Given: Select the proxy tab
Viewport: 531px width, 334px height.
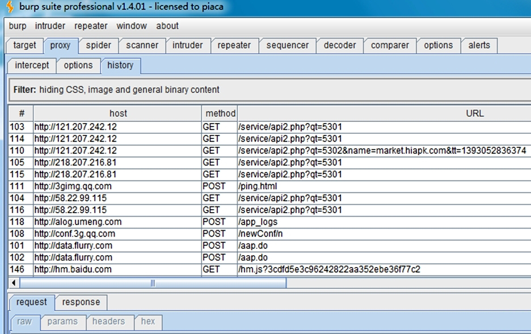Looking at the screenshot, I should [x=60, y=45].
